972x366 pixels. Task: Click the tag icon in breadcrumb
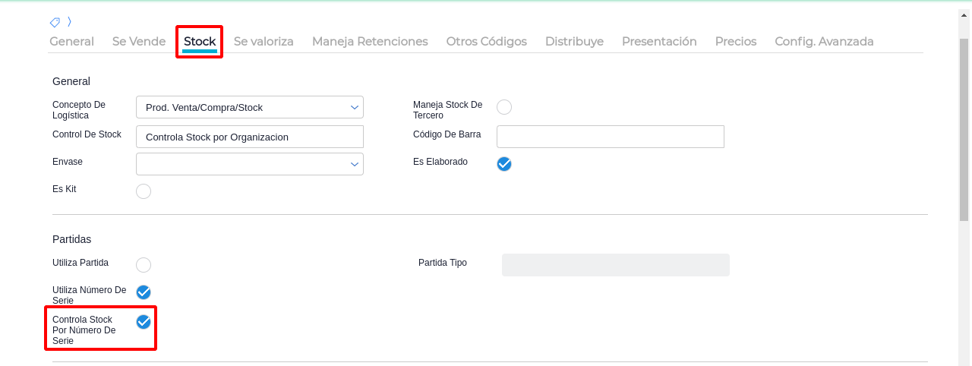point(55,23)
